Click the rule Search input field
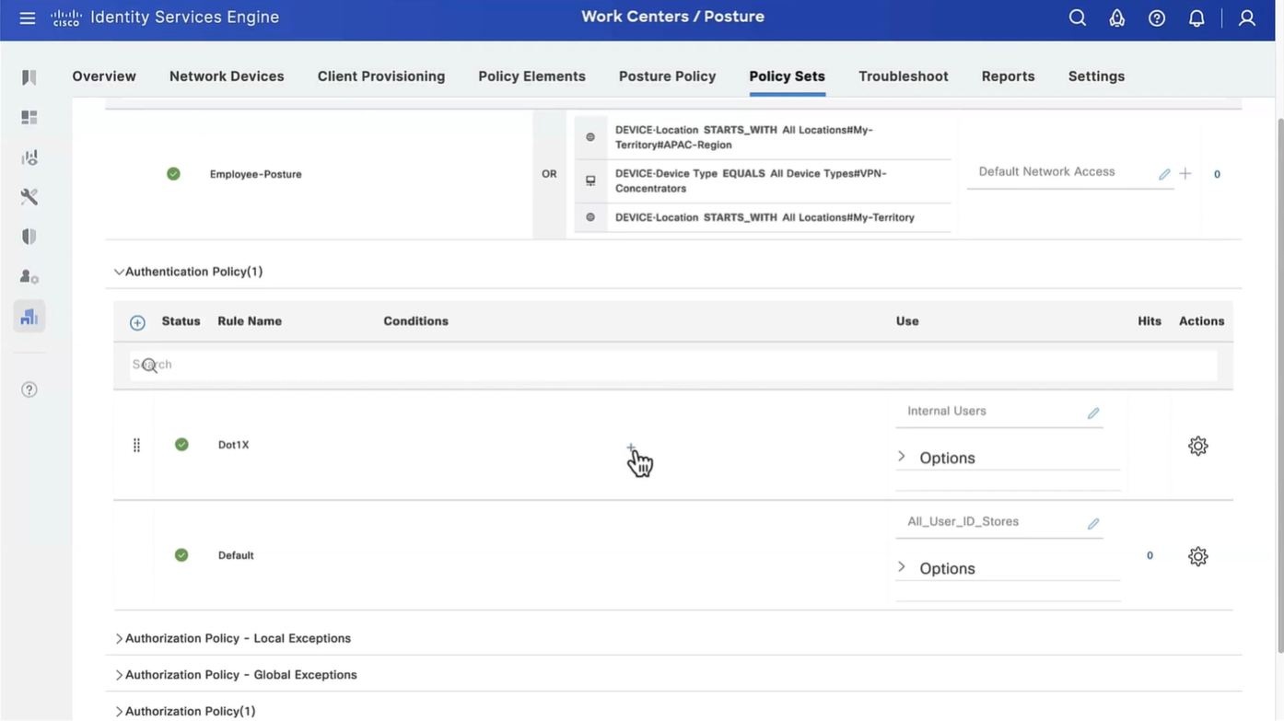The height and width of the screenshot is (721, 1284). (x=672, y=365)
